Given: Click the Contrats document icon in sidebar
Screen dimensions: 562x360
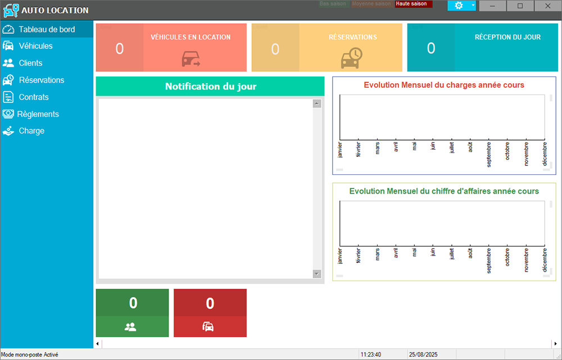Looking at the screenshot, I should click(8, 97).
